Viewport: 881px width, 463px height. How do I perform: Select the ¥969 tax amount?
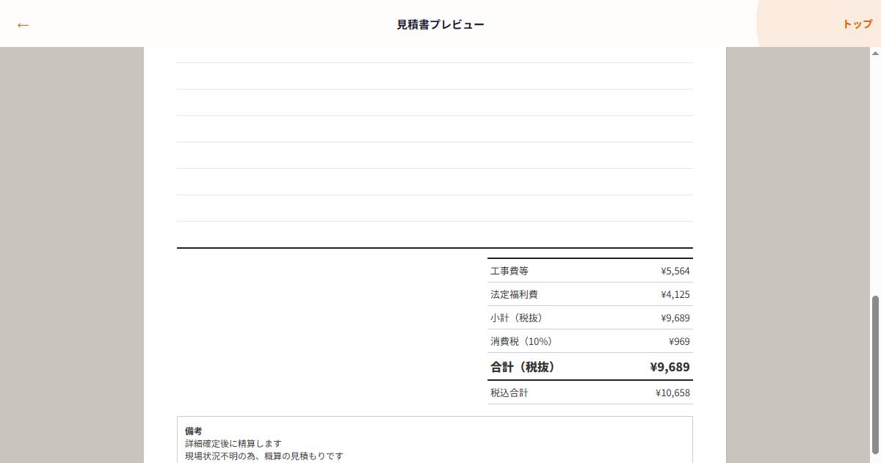pyautogui.click(x=679, y=341)
